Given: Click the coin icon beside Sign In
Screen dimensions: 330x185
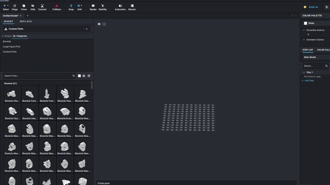Looking at the screenshot, I should point(305,7).
